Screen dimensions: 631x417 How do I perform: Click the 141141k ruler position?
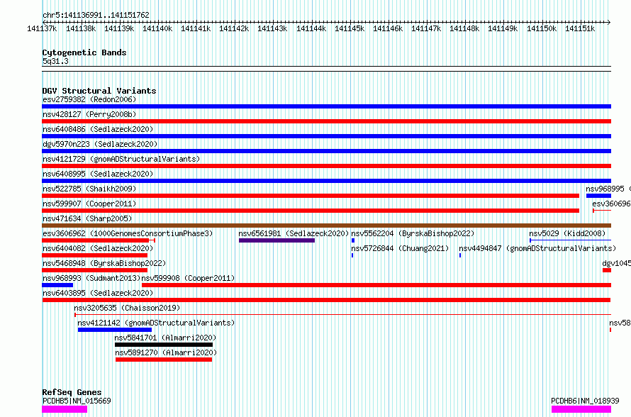coord(196,28)
